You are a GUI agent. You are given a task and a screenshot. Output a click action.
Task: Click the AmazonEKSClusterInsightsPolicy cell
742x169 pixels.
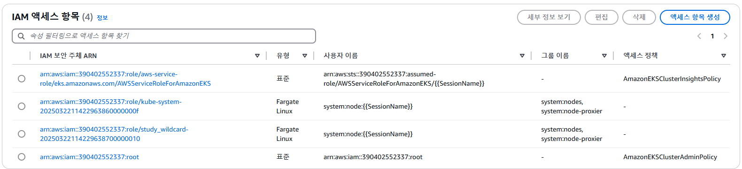pyautogui.click(x=672, y=79)
